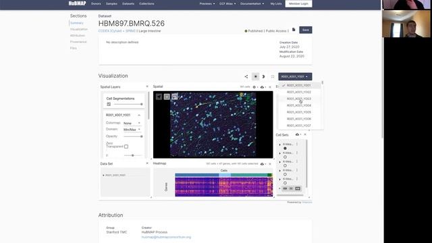
Task: Open Samples in the top navigation
Action: 111,4
